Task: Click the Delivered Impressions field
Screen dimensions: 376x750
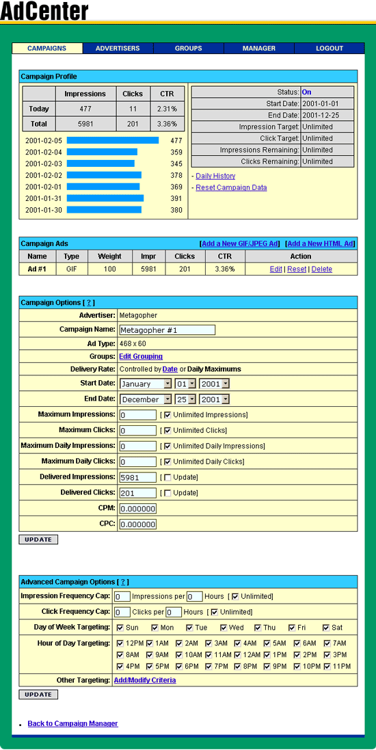Action: pos(138,477)
